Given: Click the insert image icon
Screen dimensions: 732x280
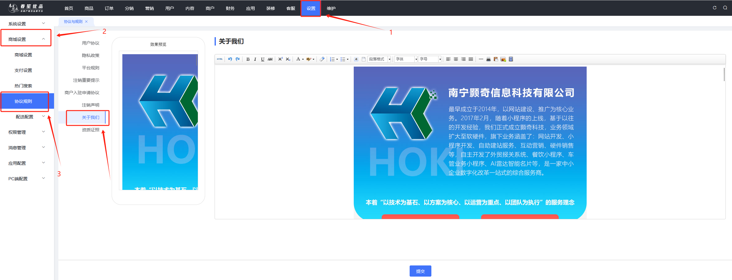Looking at the screenshot, I should pos(503,59).
